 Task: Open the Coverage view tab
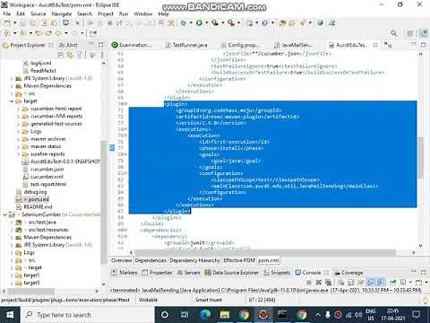(348, 273)
